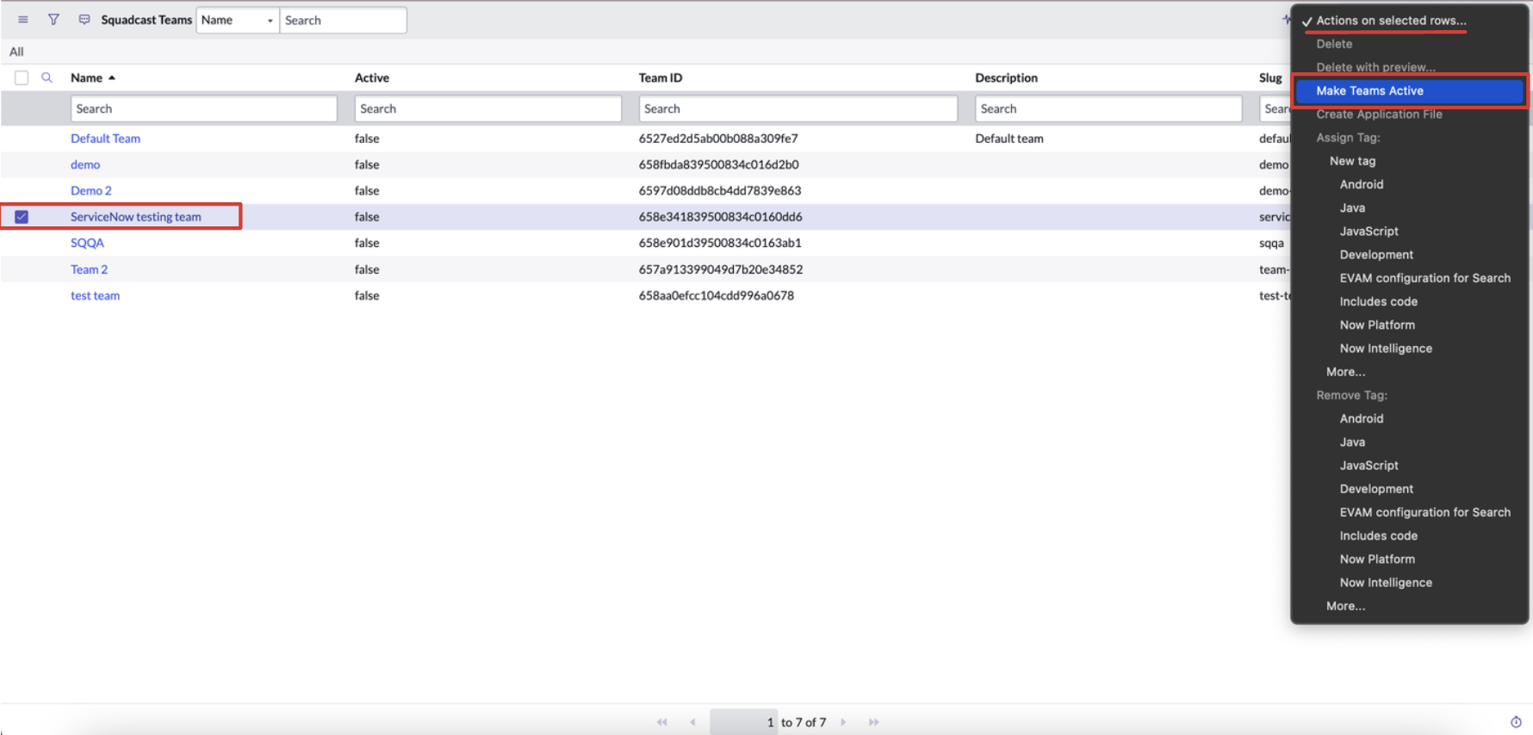Open the SQQA team link

[x=87, y=243]
